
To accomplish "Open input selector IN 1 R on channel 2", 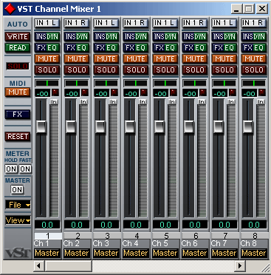I will click(x=77, y=23).
